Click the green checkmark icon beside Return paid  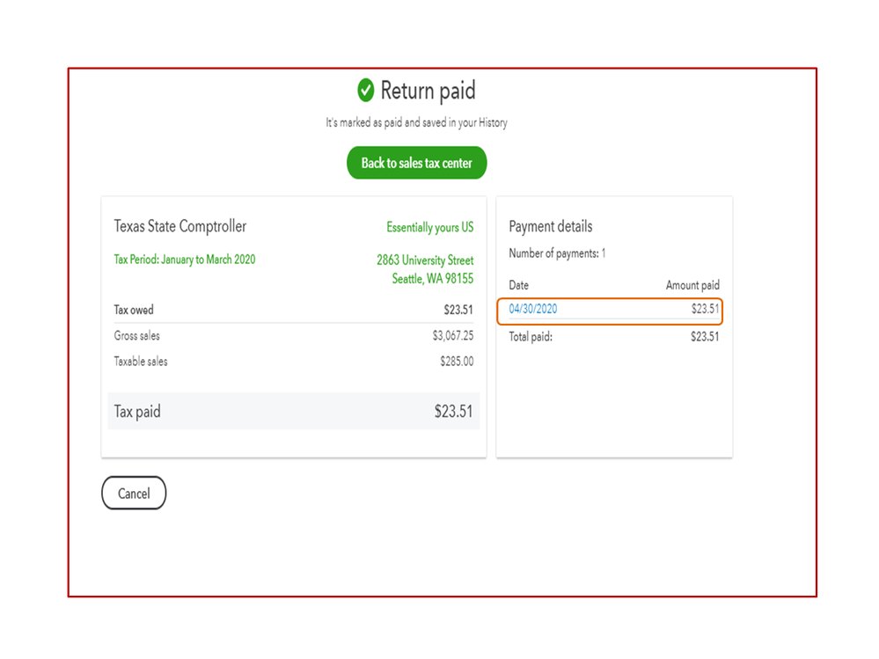(366, 90)
